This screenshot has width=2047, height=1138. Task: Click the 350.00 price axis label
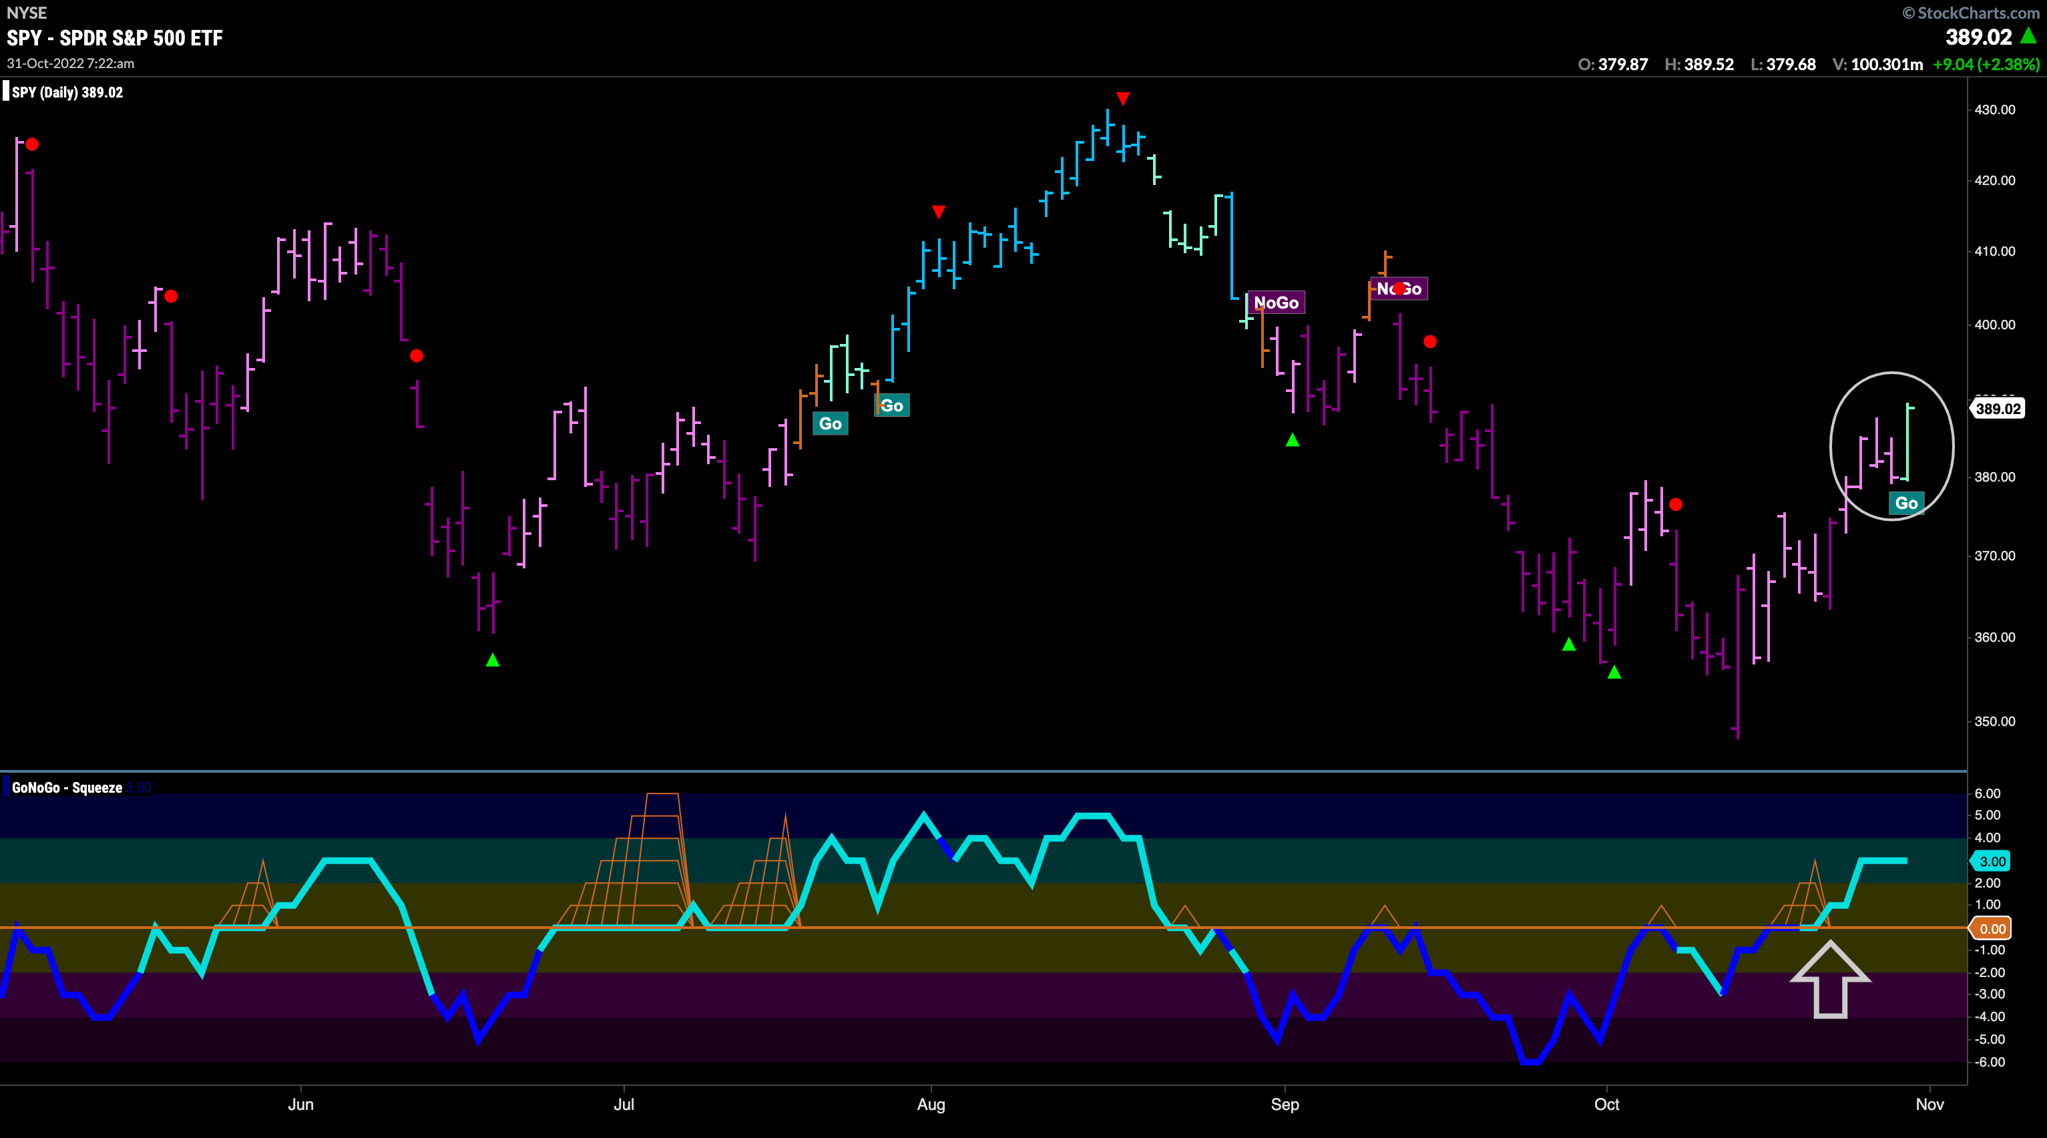[1994, 721]
